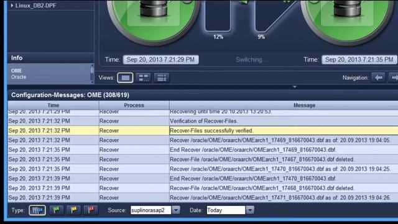
Task: Expand the Linux_DB2-DPF tree node
Action: pyautogui.click(x=12, y=6)
